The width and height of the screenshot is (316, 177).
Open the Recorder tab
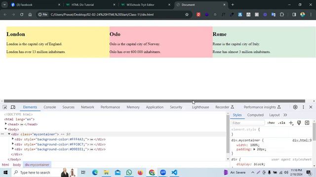tap(225, 107)
